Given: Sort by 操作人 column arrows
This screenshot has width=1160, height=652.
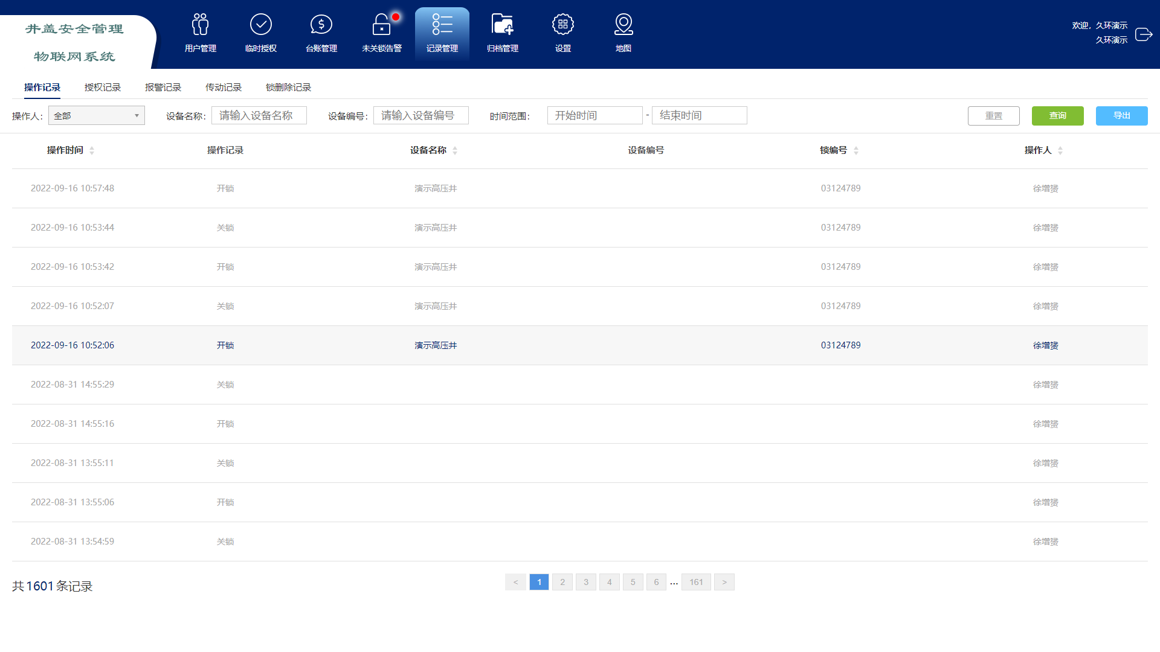Looking at the screenshot, I should click(x=1060, y=150).
